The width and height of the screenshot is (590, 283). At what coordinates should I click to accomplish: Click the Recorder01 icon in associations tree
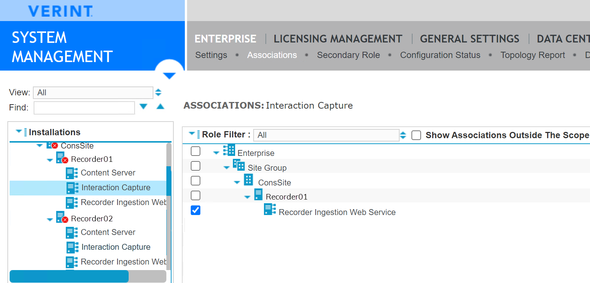[258, 194]
